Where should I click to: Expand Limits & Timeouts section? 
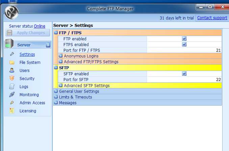pos(56,97)
